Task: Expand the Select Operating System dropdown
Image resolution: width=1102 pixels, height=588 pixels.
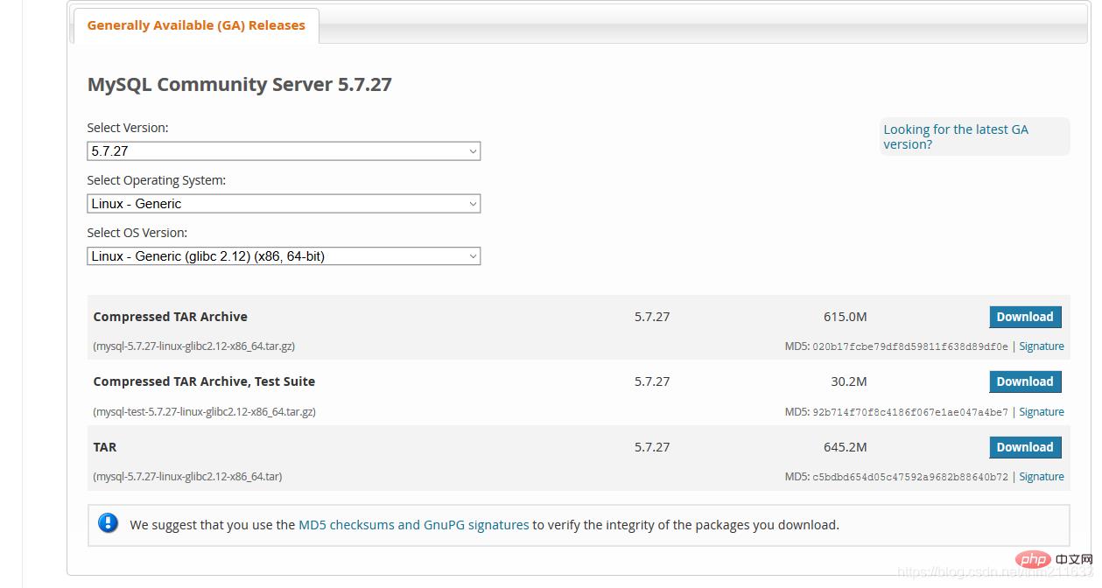Action: 284,204
